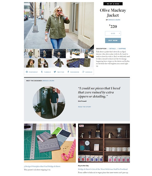The image size is (152, 176).
Task: Open Most Delicious Stuff in Portland article
Action: [103, 169]
